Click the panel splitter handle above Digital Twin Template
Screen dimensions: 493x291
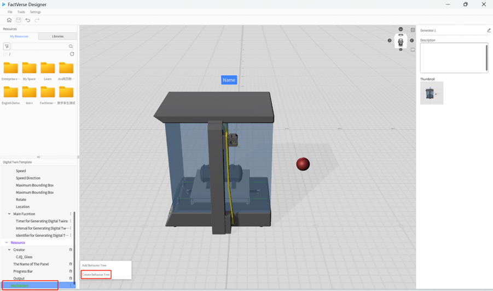pos(38,157)
